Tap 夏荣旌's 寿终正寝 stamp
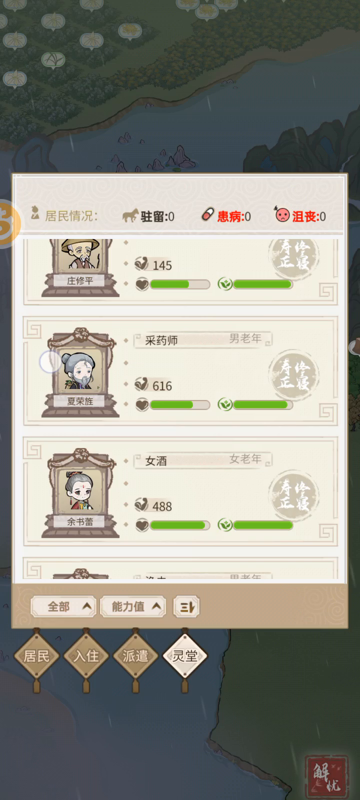Image resolution: width=360 pixels, height=800 pixels. [293, 374]
